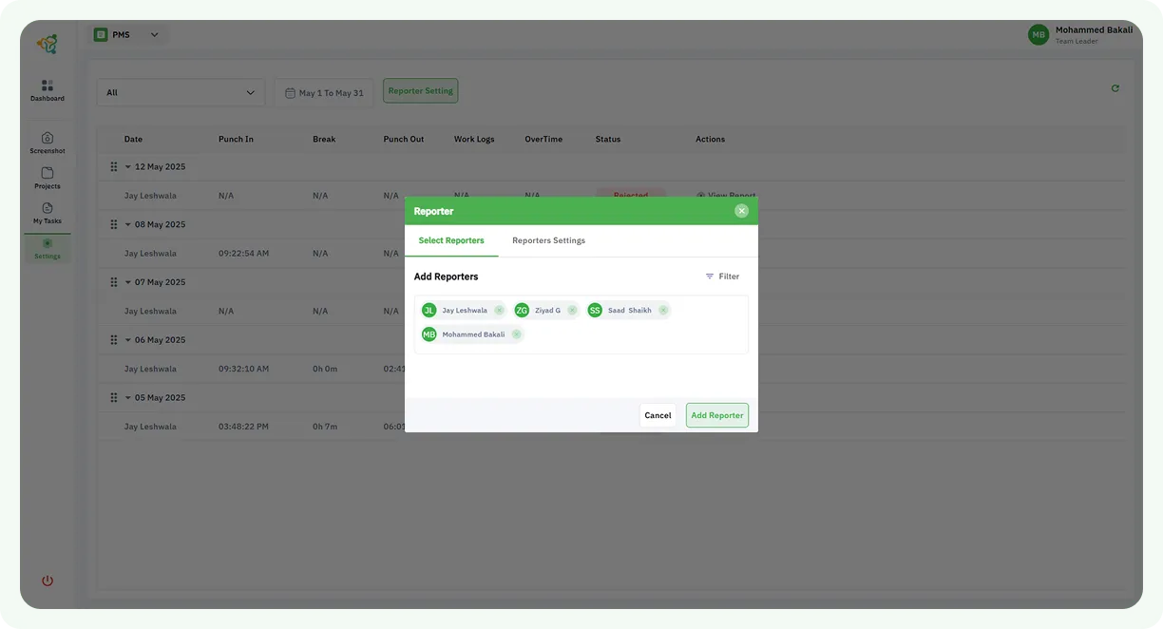Click the Date column header
Viewport: 1163px width, 629px height.
(133, 140)
